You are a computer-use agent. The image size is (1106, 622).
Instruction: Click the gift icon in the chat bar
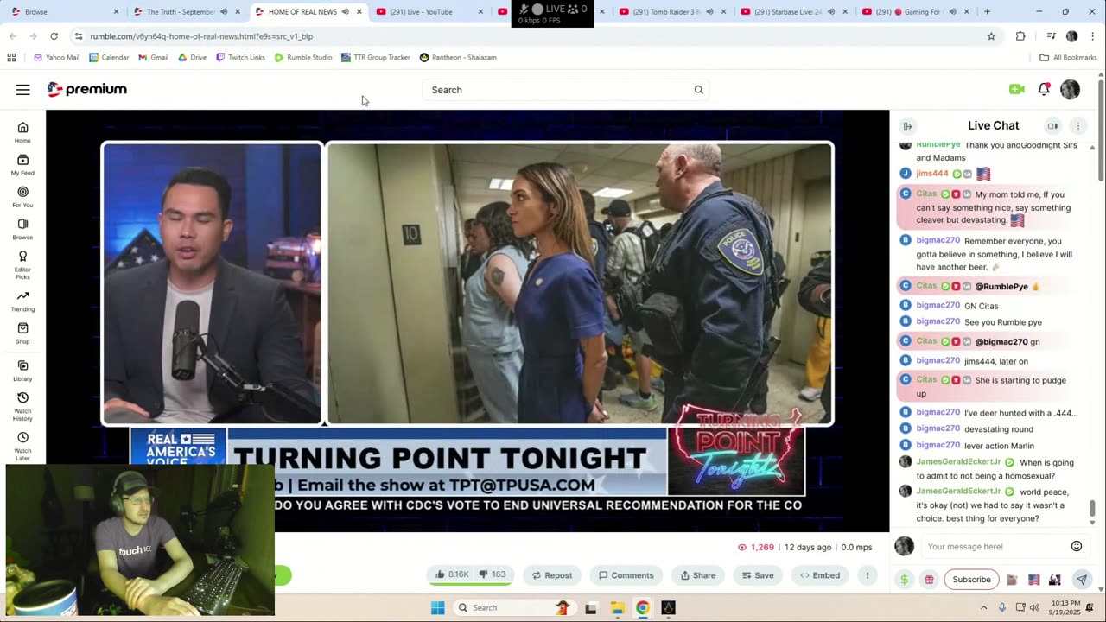(929, 580)
